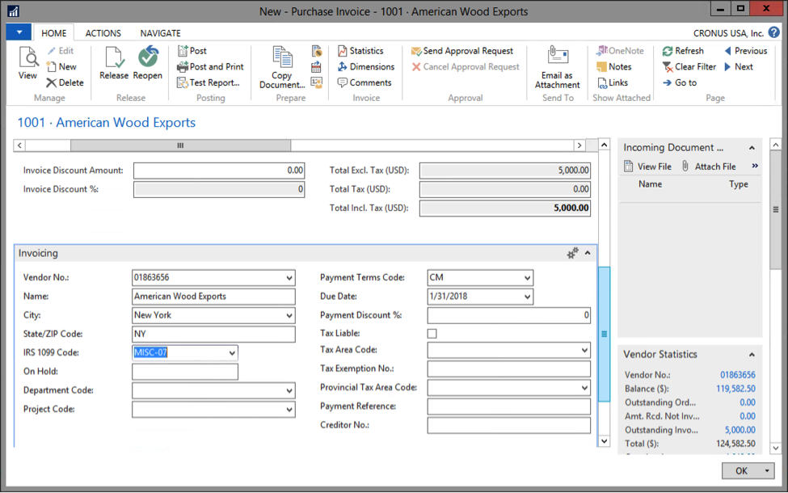Open Vendor No. dropdown

[289, 278]
